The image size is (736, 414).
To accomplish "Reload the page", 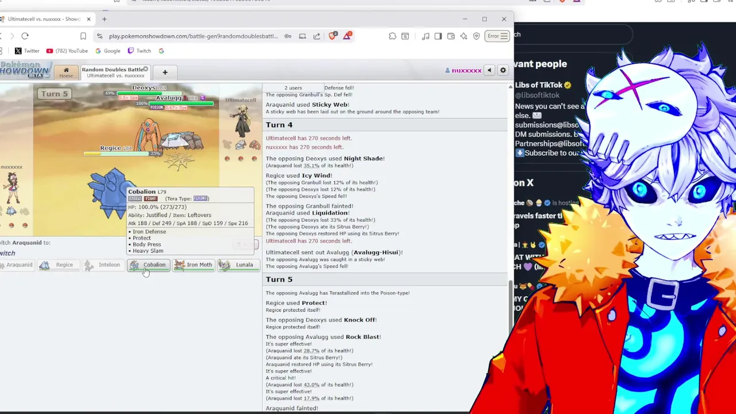I will tap(25, 36).
